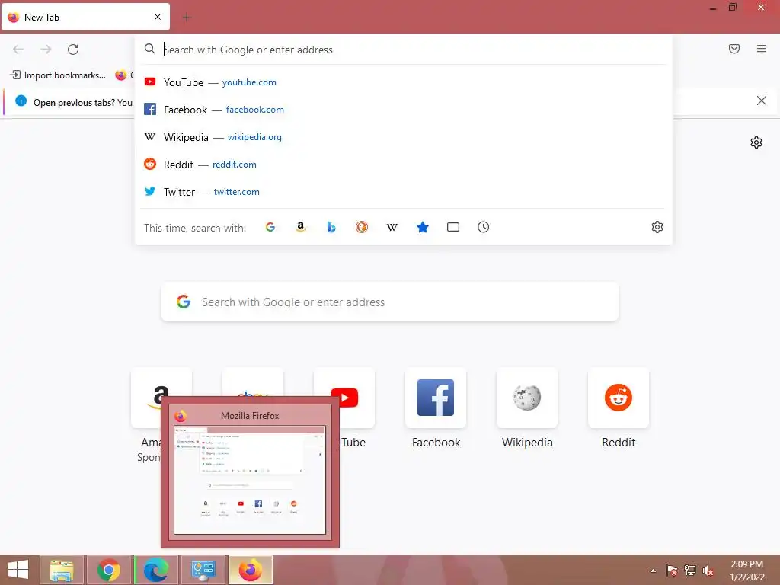Choose Wikipedia suggestion wikipedia.org
The width and height of the screenshot is (780, 585).
404,137
